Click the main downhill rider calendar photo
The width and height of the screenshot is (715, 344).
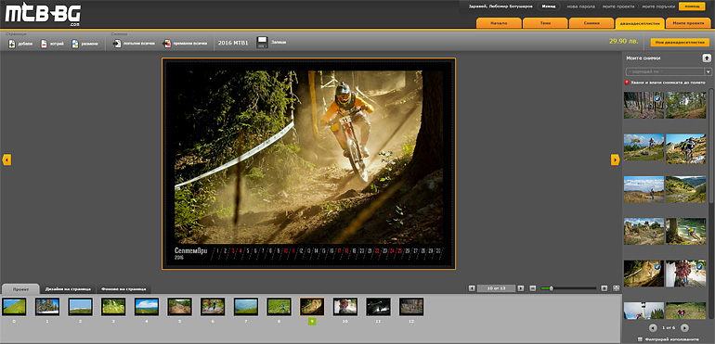[308, 157]
